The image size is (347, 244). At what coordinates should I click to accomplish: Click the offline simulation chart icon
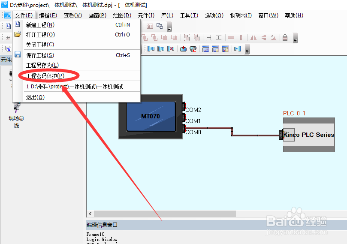pos(205,48)
